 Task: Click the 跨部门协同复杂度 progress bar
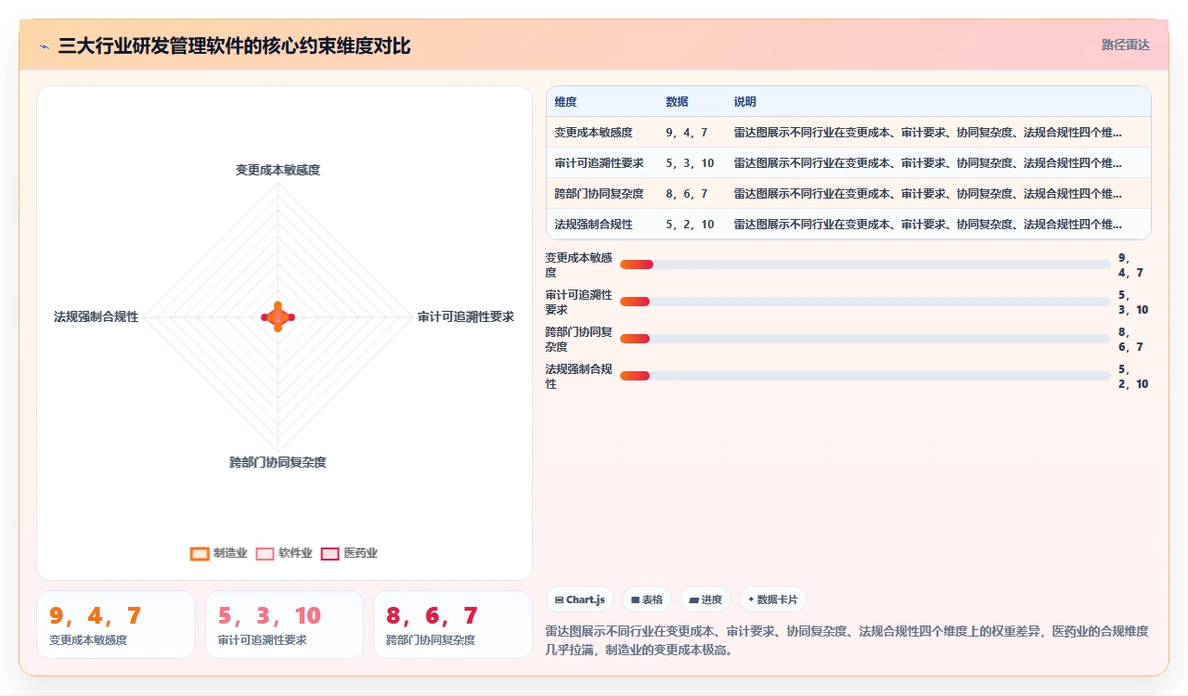(865, 339)
